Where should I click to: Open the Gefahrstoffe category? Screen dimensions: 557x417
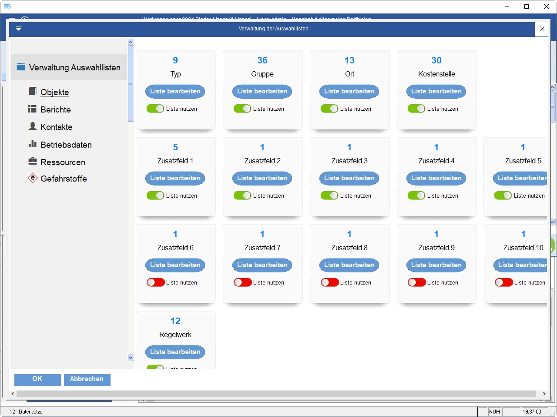(x=64, y=179)
